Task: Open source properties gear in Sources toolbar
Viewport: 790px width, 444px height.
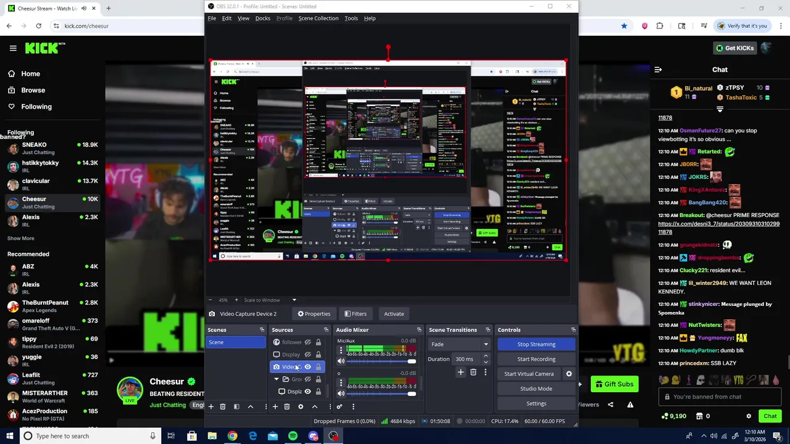Action: pyautogui.click(x=301, y=406)
